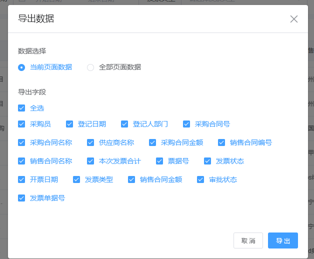Toggle 登记人部门 export field

124,124
